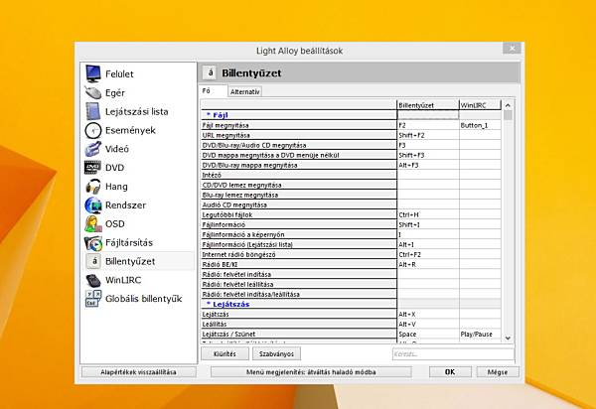Cancel with the Mégse button
This screenshot has width=596, height=409.
498,372
